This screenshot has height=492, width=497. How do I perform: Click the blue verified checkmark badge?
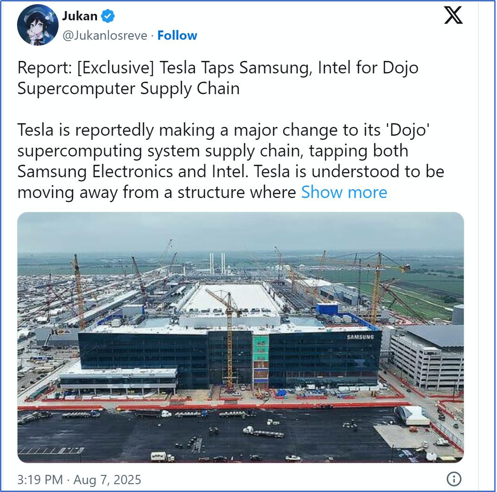pos(108,16)
